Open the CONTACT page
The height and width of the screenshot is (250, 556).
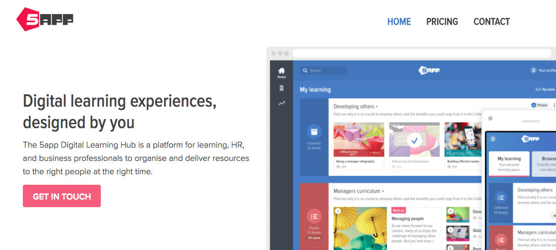pyautogui.click(x=491, y=21)
